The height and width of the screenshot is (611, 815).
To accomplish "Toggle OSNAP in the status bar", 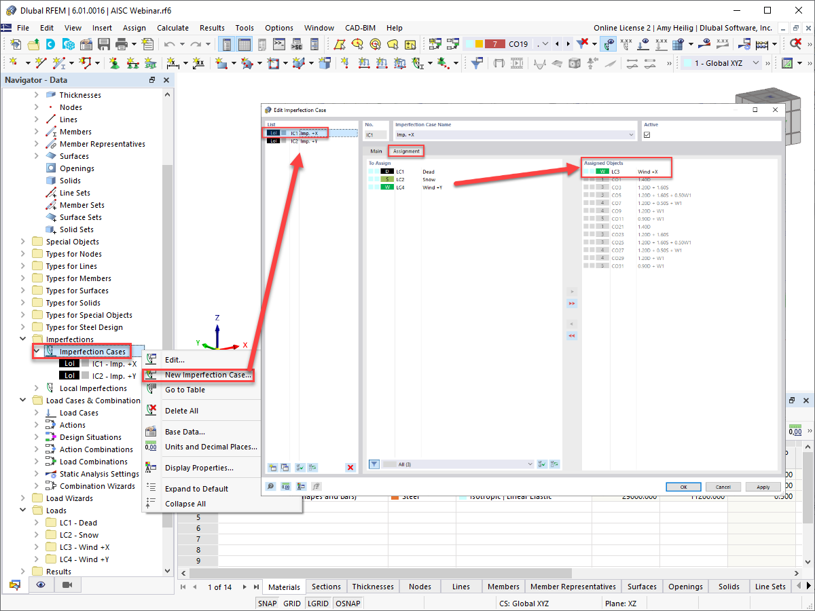I will tap(348, 603).
